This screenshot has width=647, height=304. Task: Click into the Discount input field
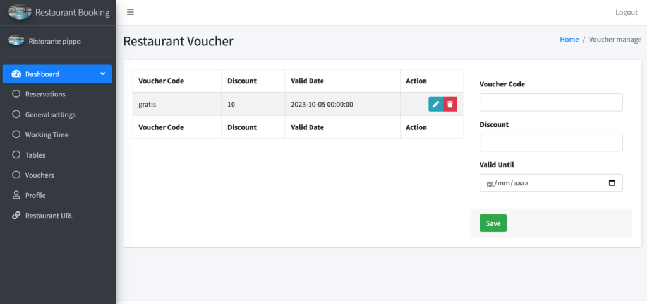point(551,143)
